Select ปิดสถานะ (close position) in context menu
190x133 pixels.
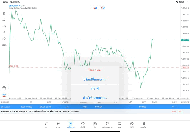[95, 70]
